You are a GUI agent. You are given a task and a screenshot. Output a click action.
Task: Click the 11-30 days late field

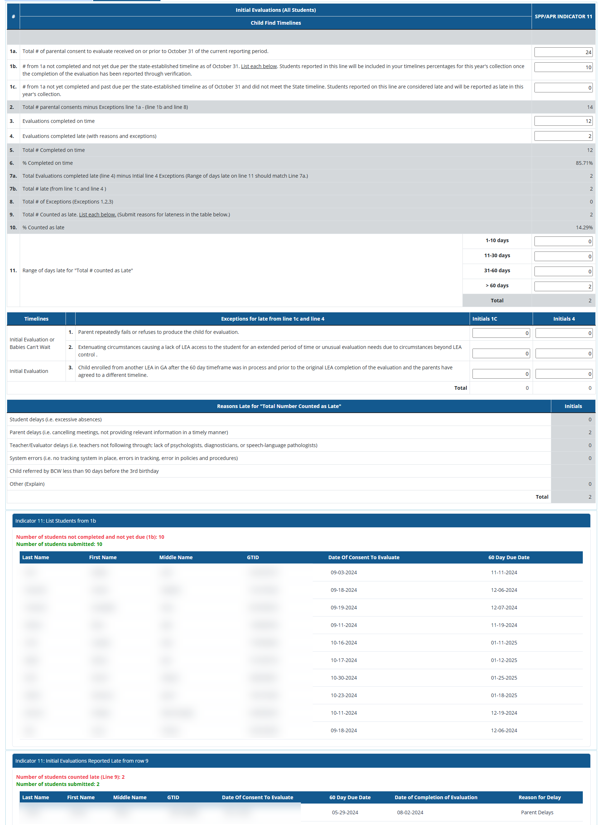tap(563, 256)
